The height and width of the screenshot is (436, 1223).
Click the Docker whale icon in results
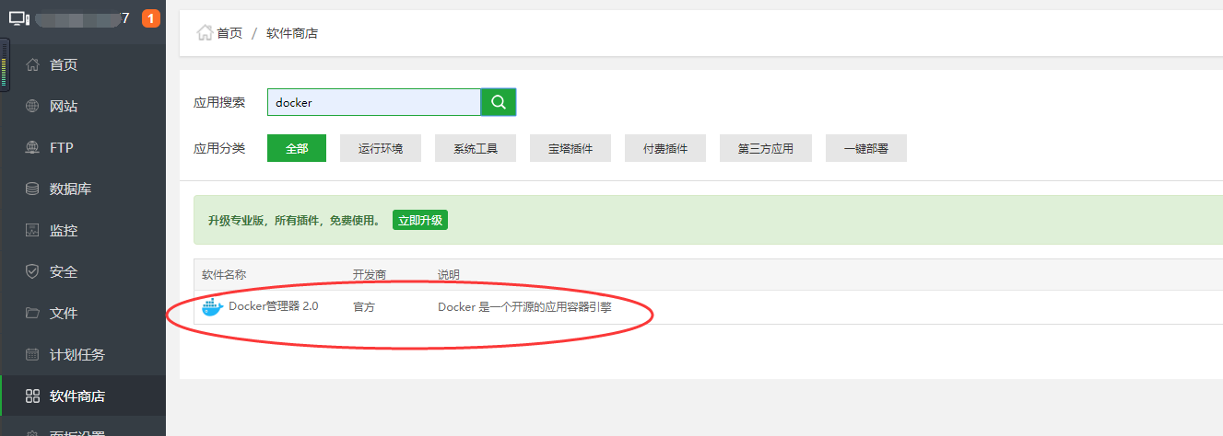coord(213,307)
